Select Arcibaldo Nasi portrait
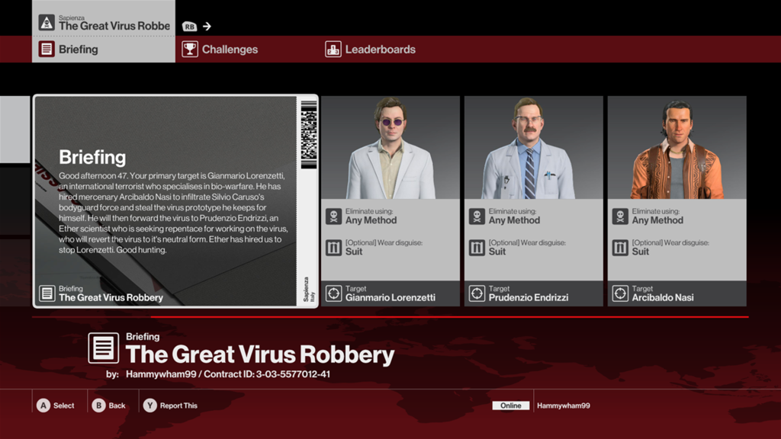The image size is (781, 439). point(677,148)
